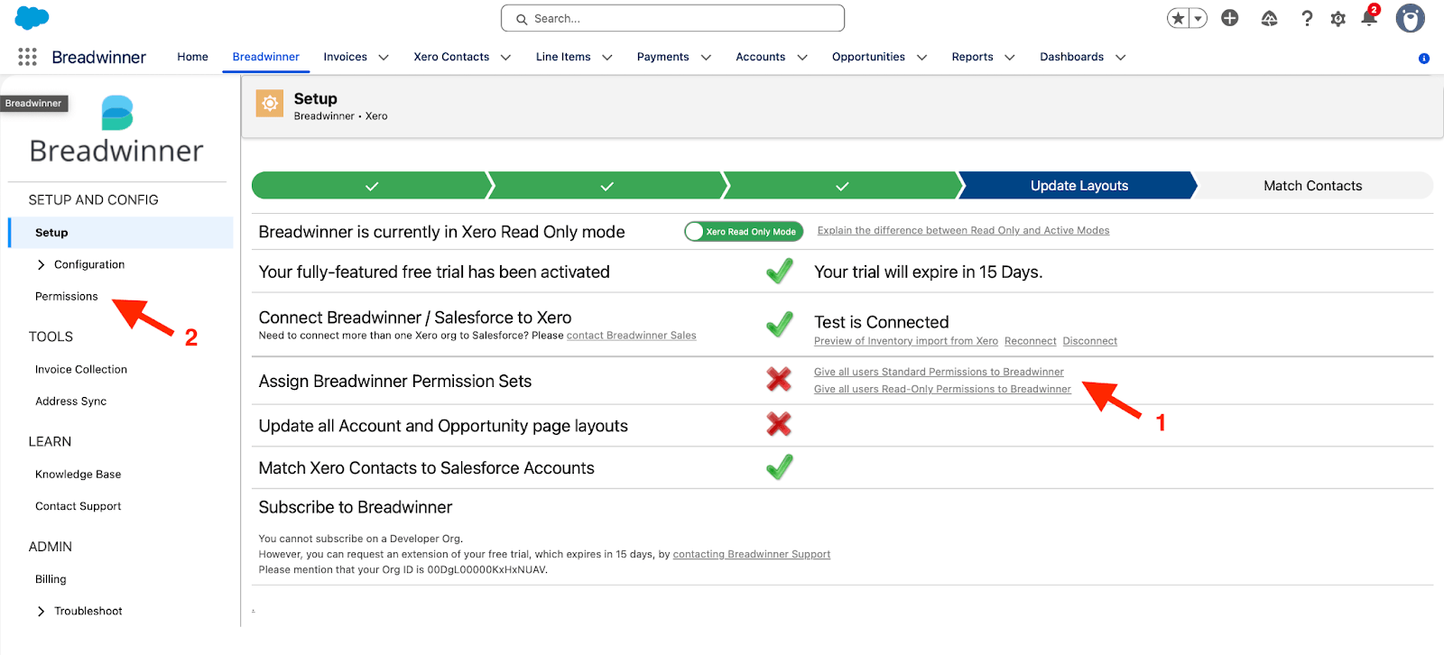Click the Breadwinner app name
Image resolution: width=1444 pixels, height=655 pixels.
click(x=98, y=57)
